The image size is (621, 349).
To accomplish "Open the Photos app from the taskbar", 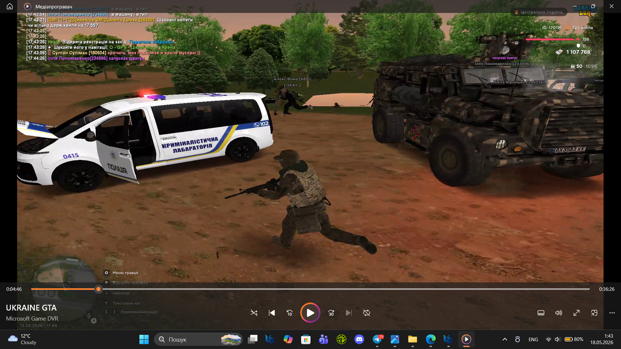I will (395, 339).
